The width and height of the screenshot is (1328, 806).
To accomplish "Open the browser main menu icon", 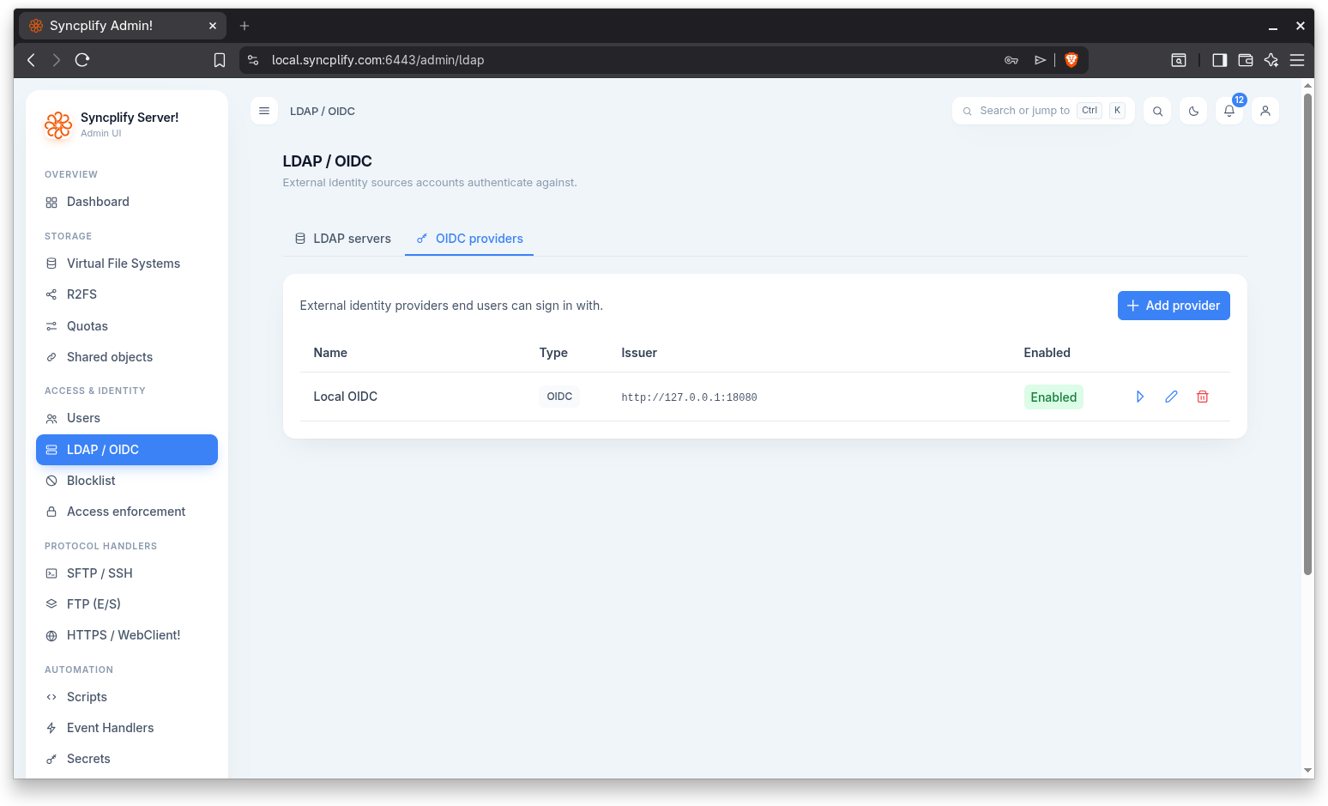I will [1297, 60].
